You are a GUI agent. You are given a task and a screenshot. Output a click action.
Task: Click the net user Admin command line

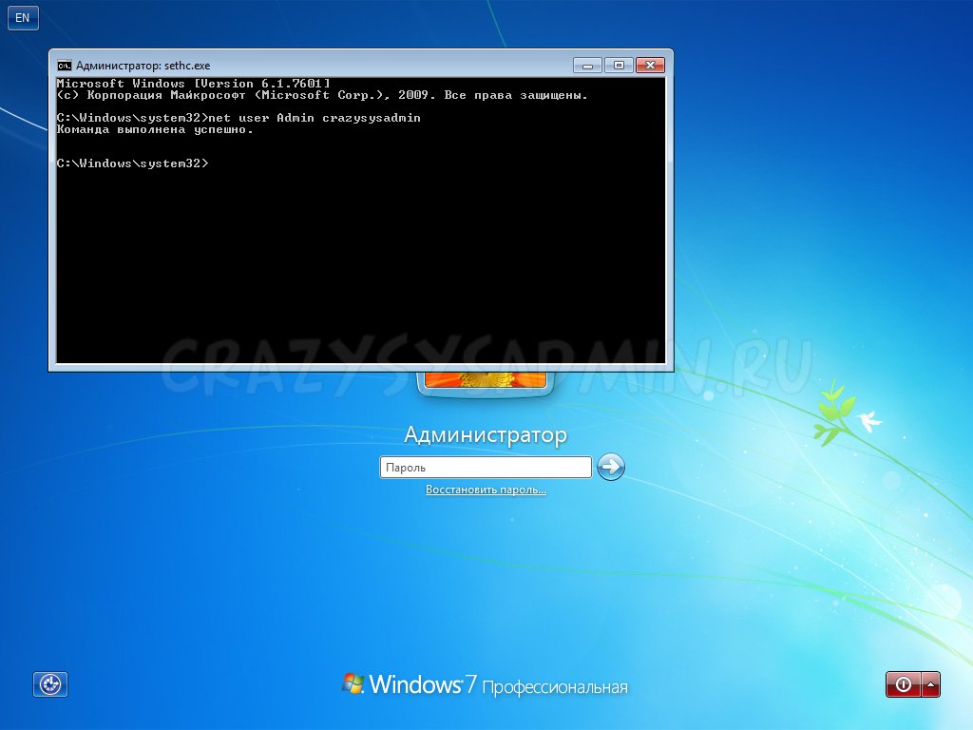tap(238, 118)
